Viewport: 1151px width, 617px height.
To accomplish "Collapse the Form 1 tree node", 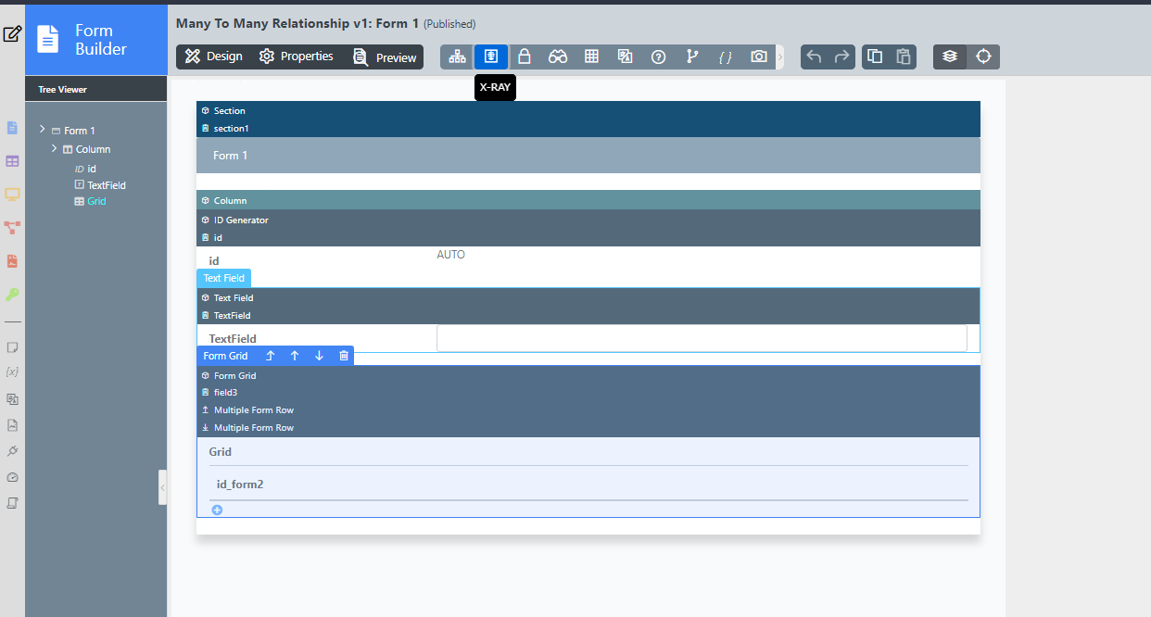I will pos(43,130).
